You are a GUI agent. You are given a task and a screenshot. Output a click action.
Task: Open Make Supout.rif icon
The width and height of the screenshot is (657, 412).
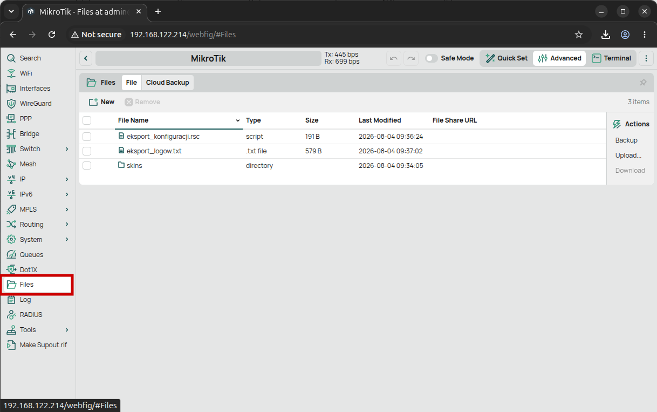tap(11, 345)
